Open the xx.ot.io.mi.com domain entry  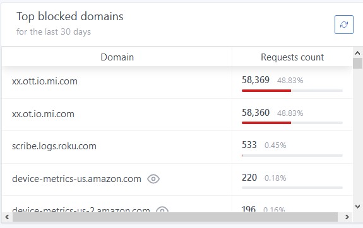[x=43, y=114]
